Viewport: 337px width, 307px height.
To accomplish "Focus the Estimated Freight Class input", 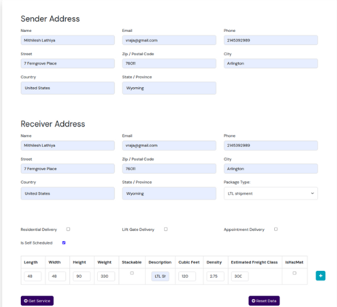I will click(240, 276).
